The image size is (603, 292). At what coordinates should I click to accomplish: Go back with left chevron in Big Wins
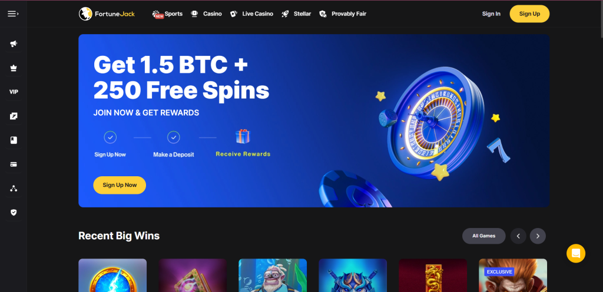(x=518, y=236)
